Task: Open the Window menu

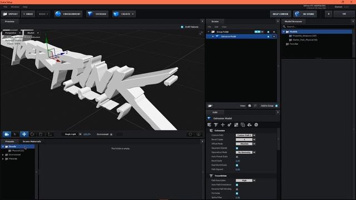Action: 15,7
